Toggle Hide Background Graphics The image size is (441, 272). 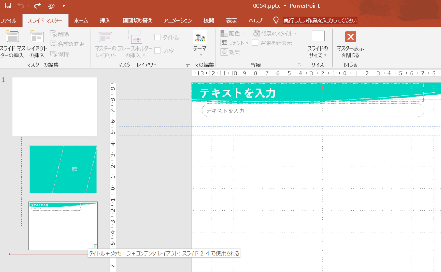[255, 42]
